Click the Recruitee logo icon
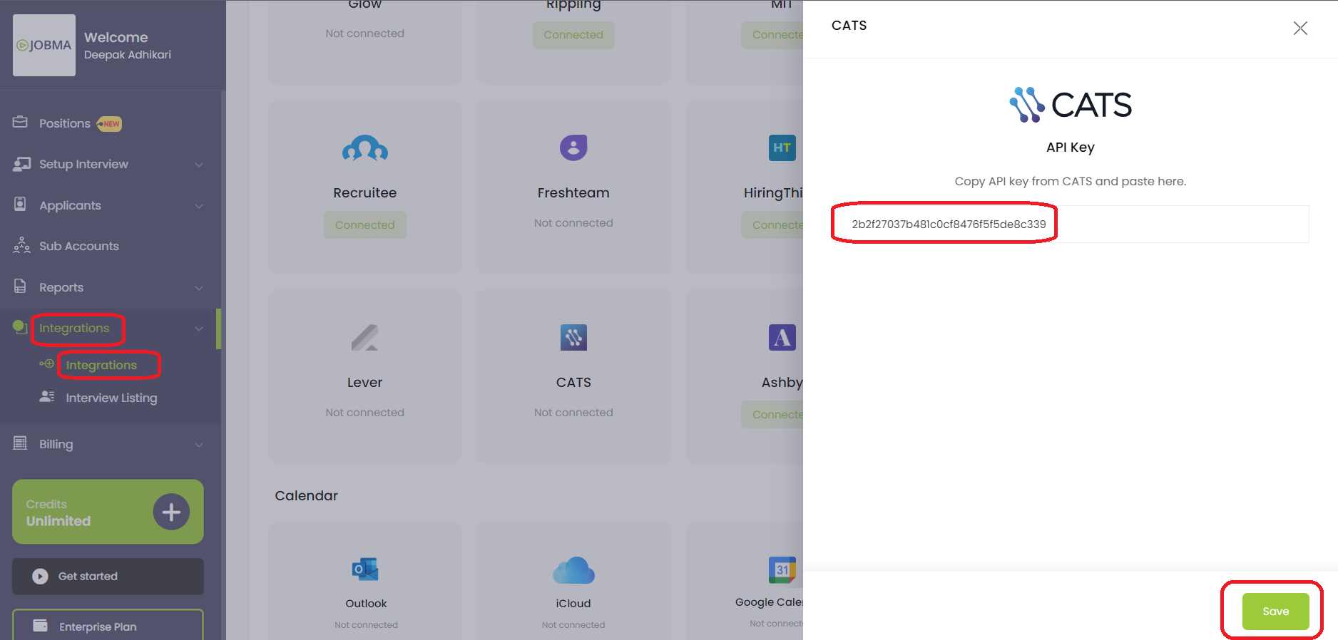The width and height of the screenshot is (1338, 640). click(x=365, y=148)
